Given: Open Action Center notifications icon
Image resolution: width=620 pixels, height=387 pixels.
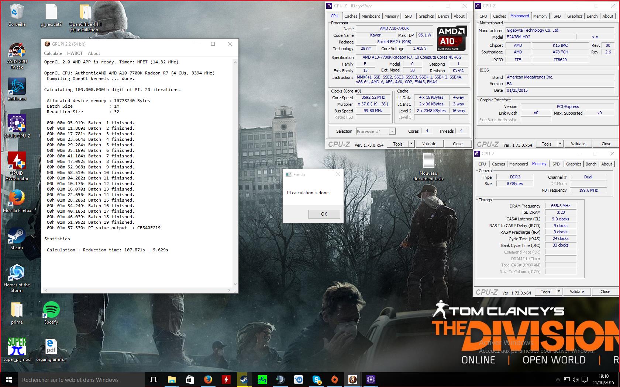Looking at the screenshot, I should 585,380.
